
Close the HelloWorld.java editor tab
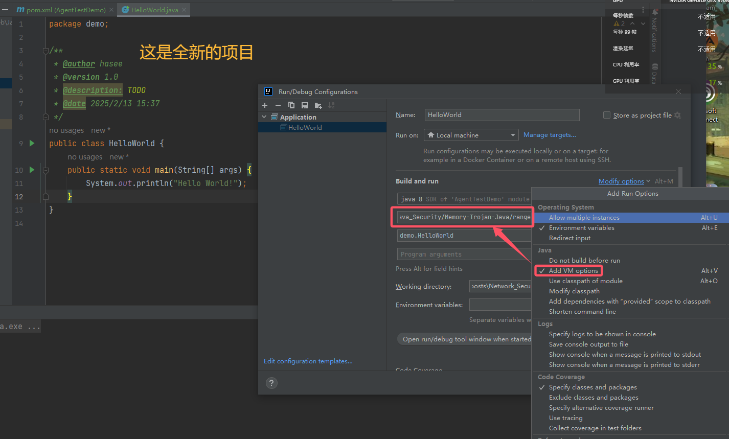[184, 10]
